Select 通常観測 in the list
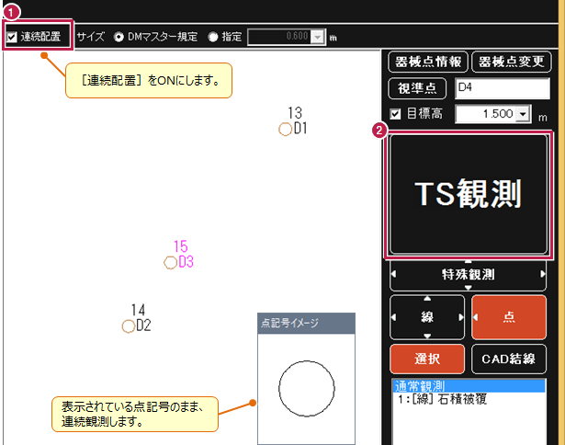Viewport: 565px width, 445px height. [469, 386]
